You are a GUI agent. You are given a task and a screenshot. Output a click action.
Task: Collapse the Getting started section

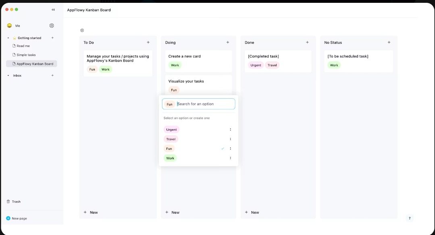click(x=8, y=38)
